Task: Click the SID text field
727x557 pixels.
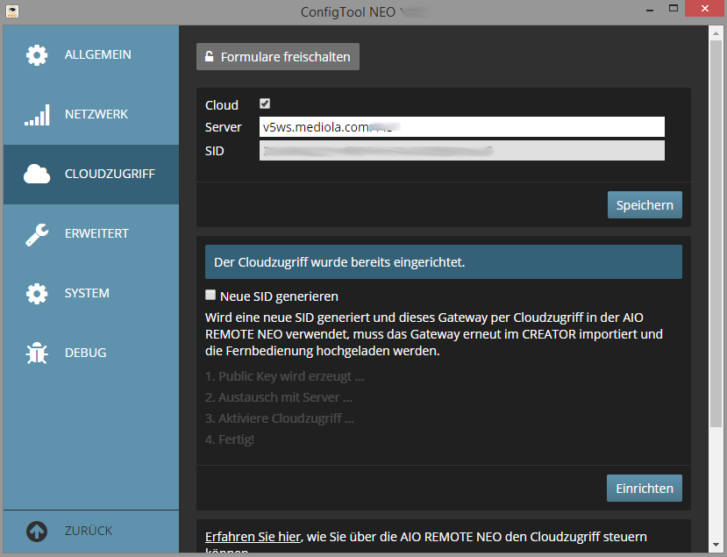Action: [x=461, y=151]
